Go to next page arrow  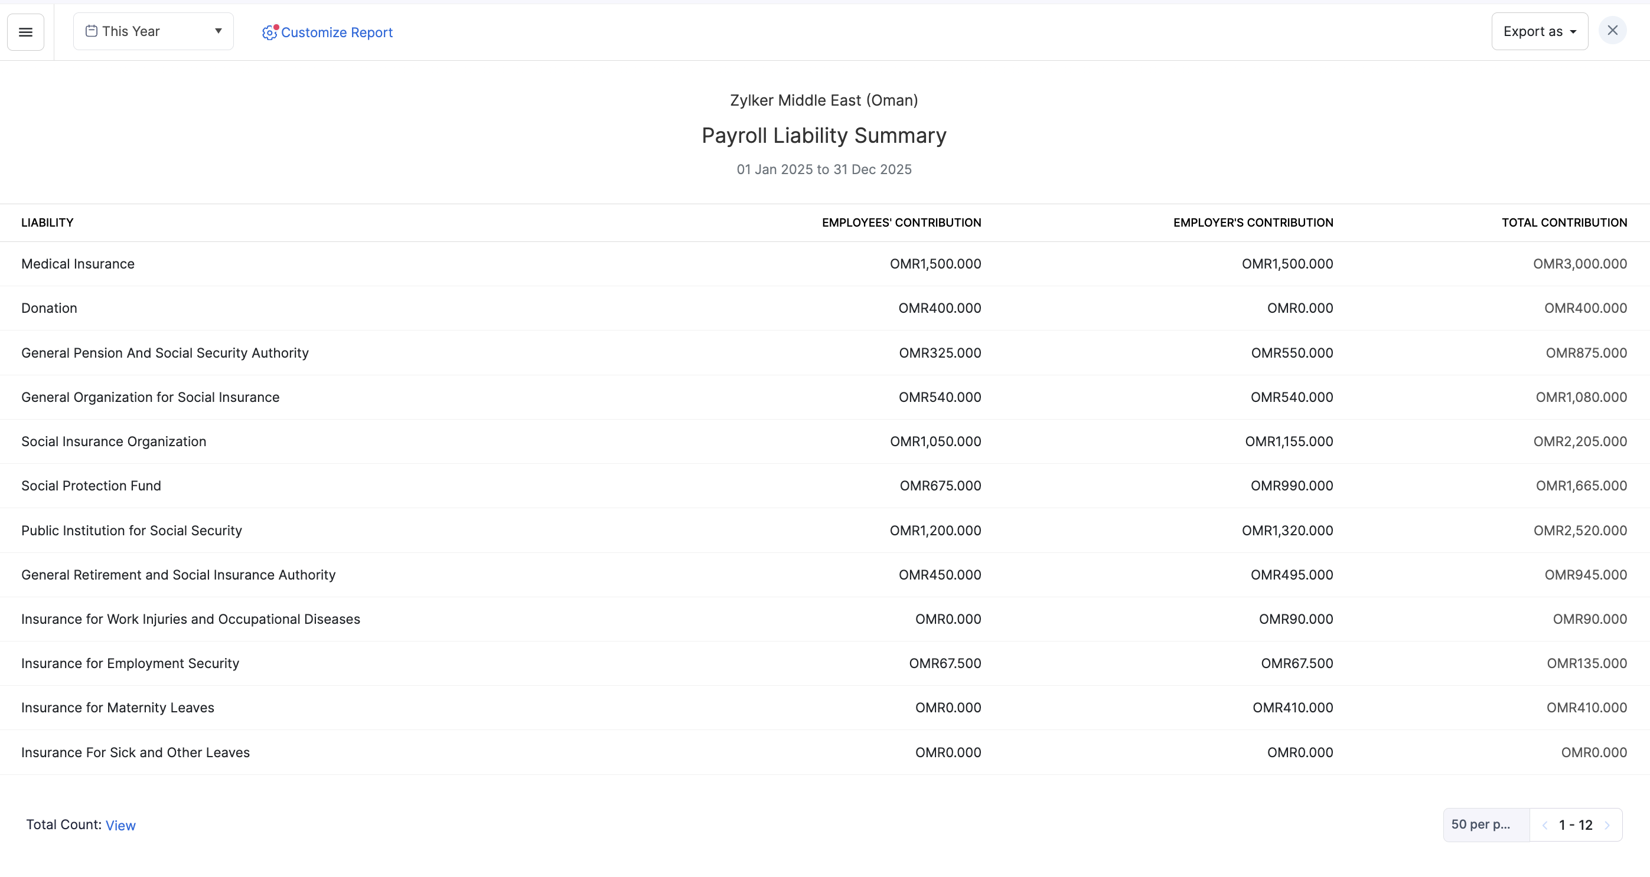tap(1607, 825)
